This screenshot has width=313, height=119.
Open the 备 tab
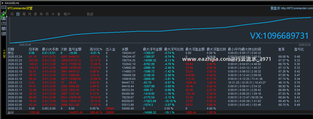tap(59, 14)
